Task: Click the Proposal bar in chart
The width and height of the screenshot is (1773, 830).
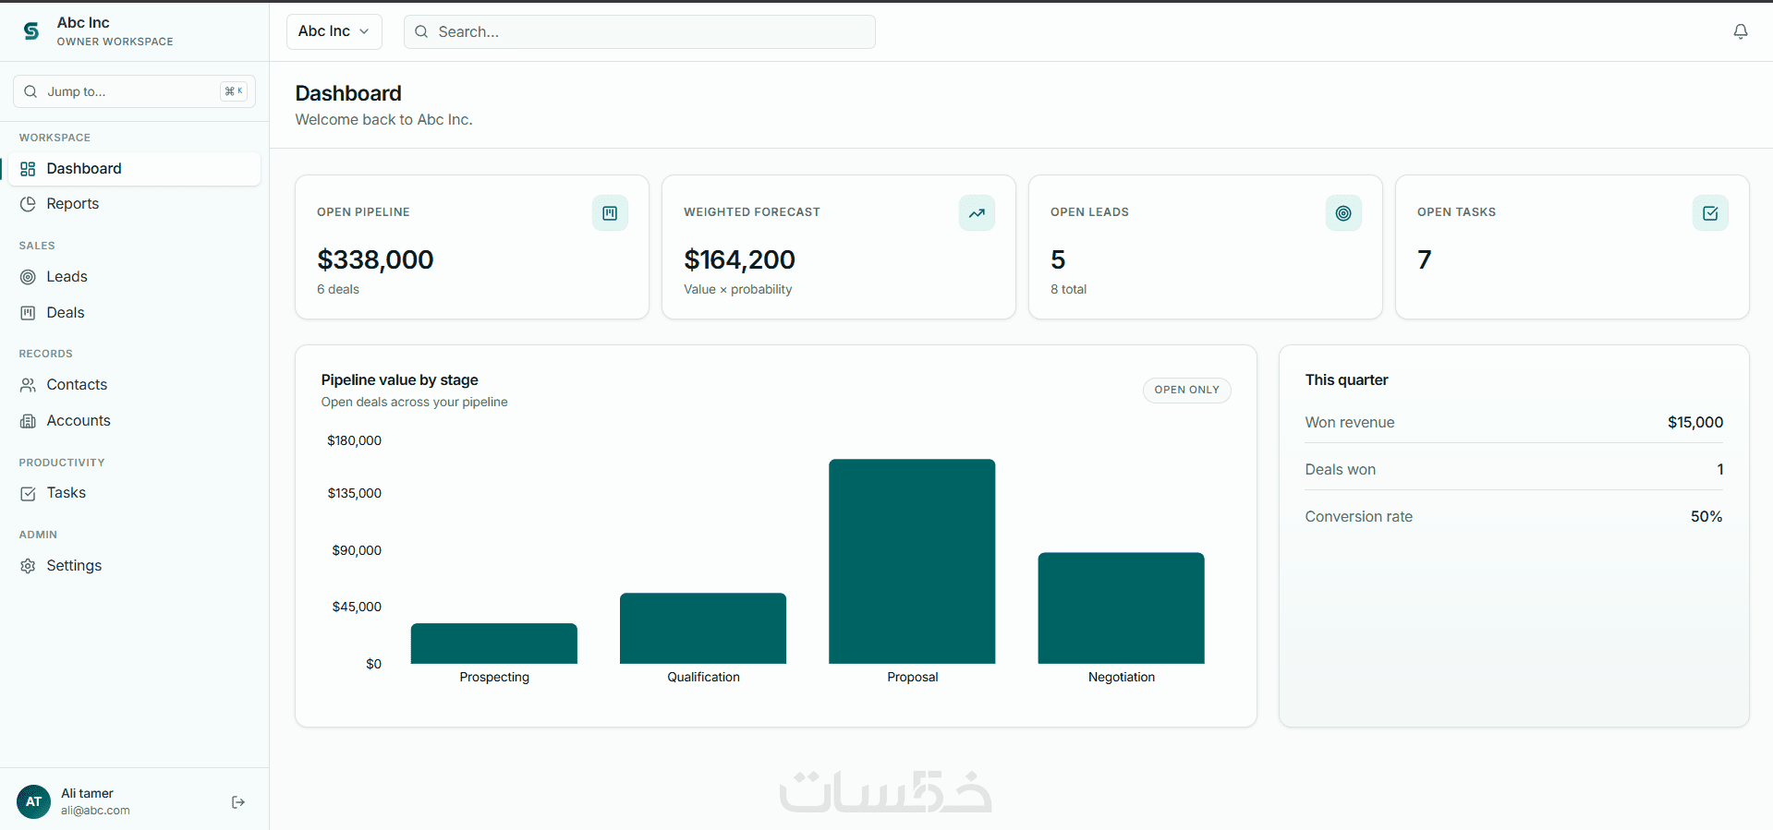Action: point(912,561)
